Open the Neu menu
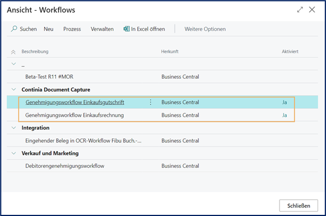Viewport: 326px width, 216px height. [x=48, y=29]
